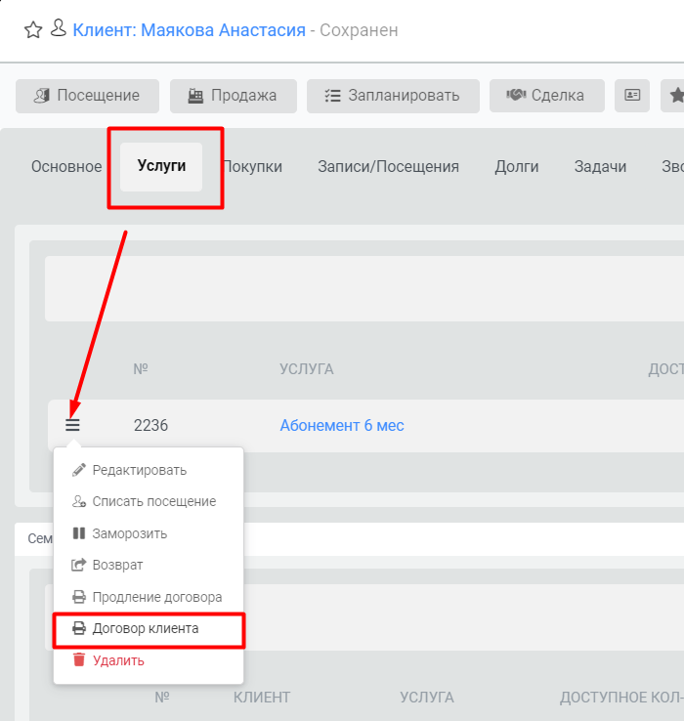The image size is (684, 721).
Task: Click the ID card icon button
Action: pos(632,96)
